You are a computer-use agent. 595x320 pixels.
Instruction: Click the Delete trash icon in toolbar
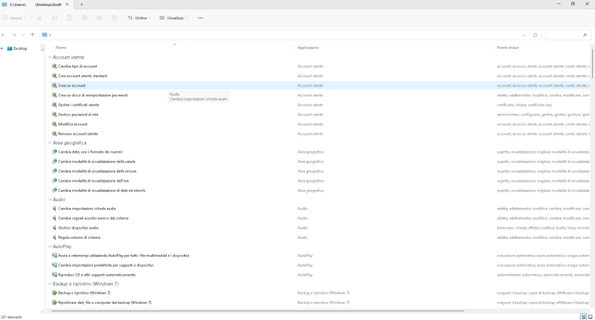point(114,18)
